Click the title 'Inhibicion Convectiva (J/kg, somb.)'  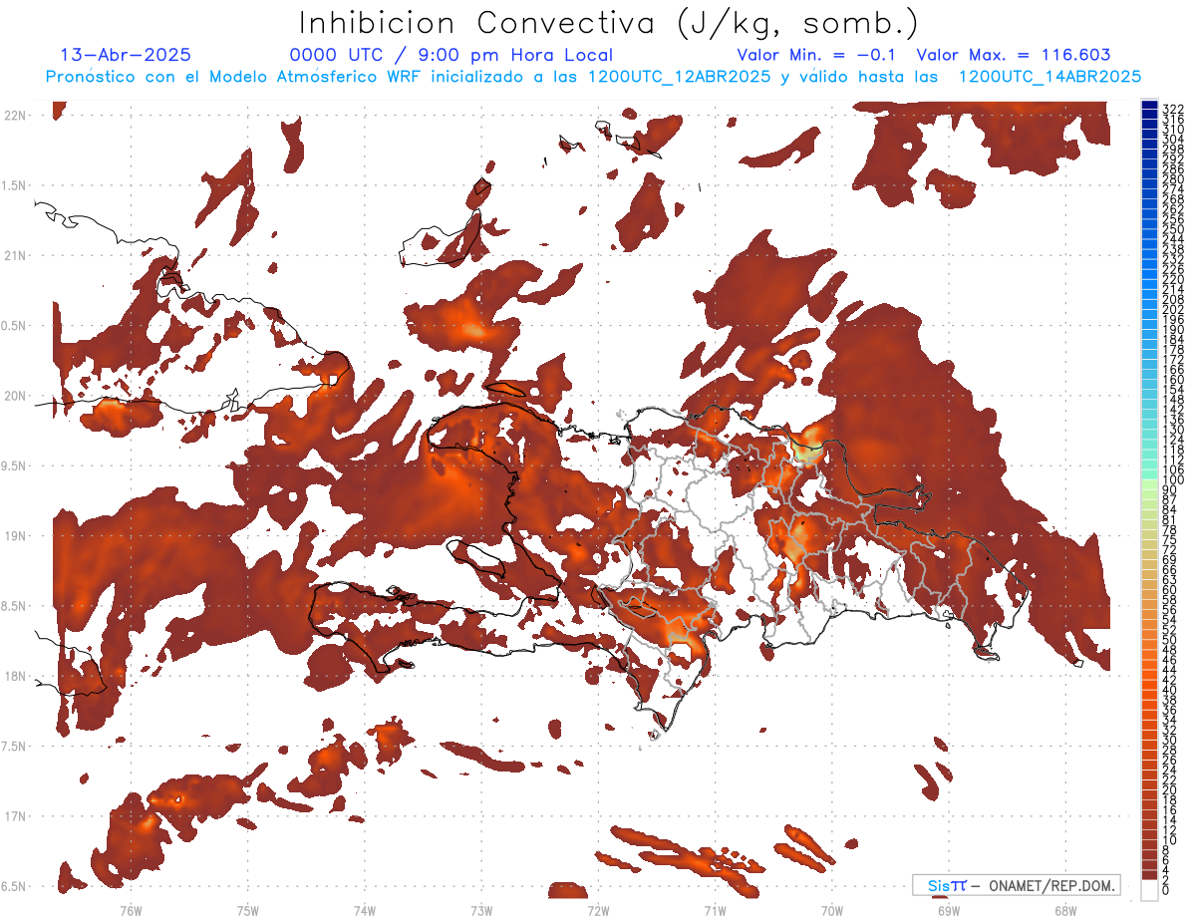[609, 23]
